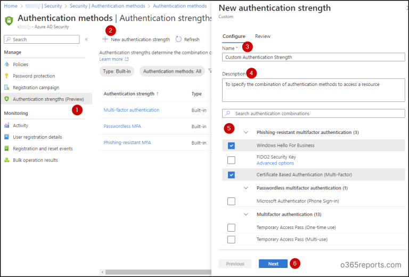409x277 pixels.
Task: Open the Learn more link
Action: (x=111, y=59)
